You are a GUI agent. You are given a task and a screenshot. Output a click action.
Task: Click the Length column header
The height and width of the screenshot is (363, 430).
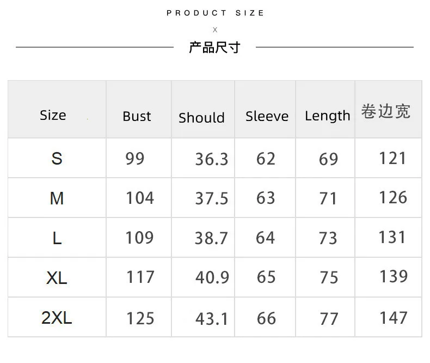tap(327, 116)
